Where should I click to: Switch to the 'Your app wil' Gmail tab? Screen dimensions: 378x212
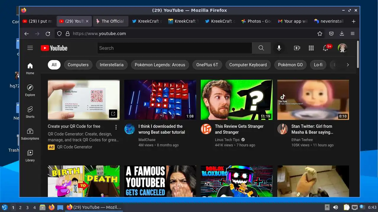(292, 21)
